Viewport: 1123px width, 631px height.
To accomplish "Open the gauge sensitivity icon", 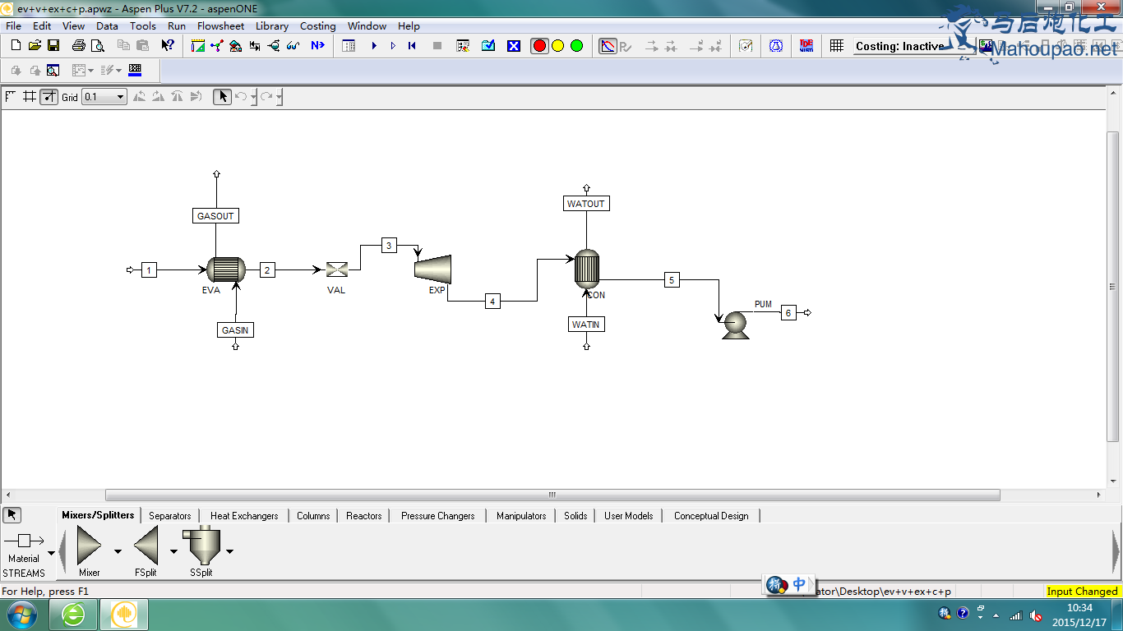I will click(x=746, y=46).
